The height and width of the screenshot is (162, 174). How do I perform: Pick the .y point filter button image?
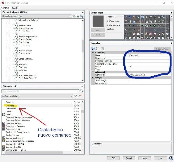pos(147,30)
